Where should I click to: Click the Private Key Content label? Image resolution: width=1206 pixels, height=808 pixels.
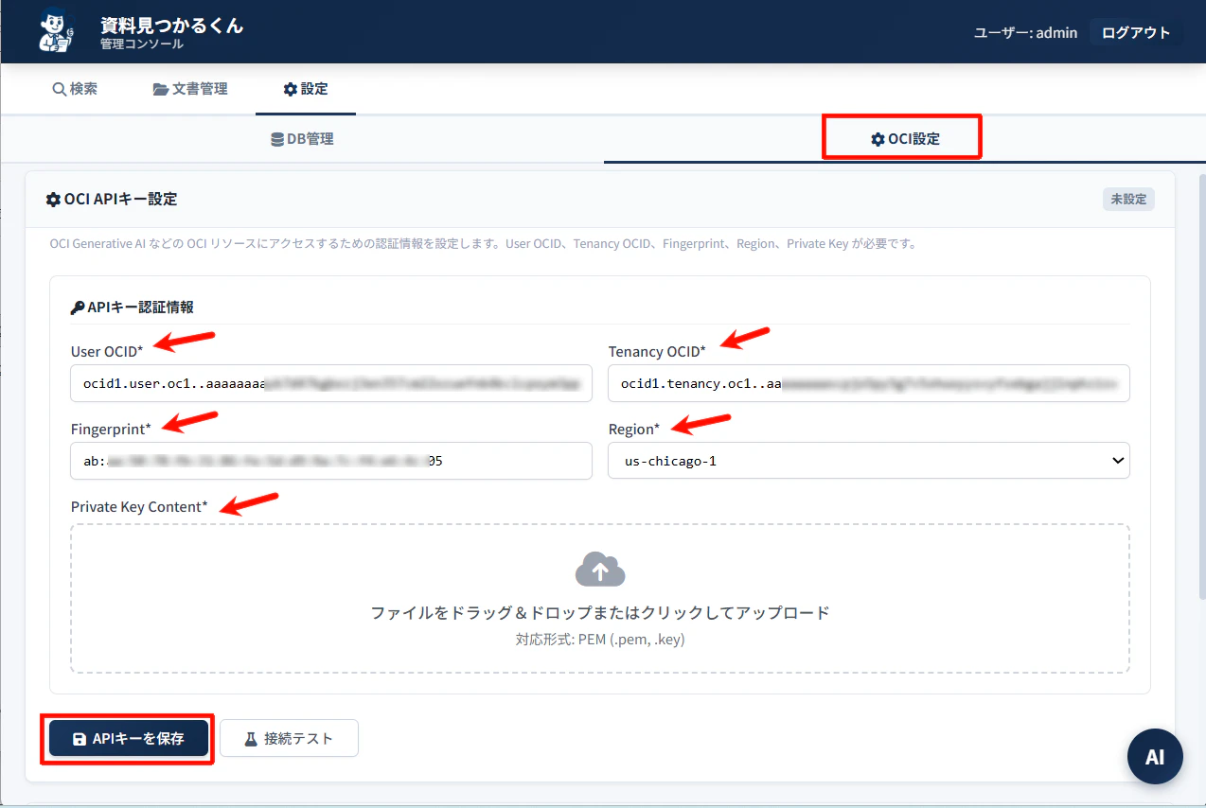point(139,507)
